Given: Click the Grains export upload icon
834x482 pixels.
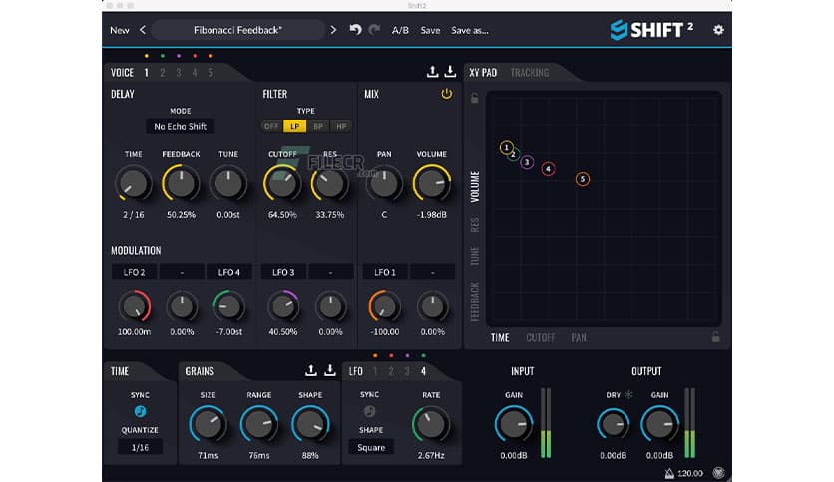Looking at the screenshot, I should (311, 371).
